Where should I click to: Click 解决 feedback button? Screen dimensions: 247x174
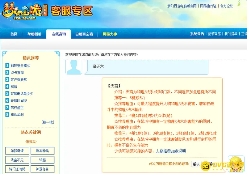tap(196, 164)
